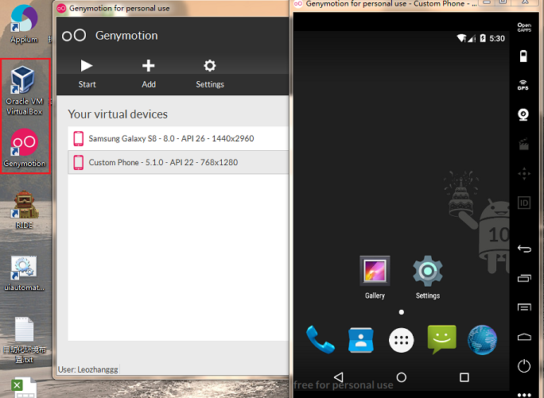This screenshot has width=544, height=398.
Task: Open the Messaging app in dock
Action: 441,339
